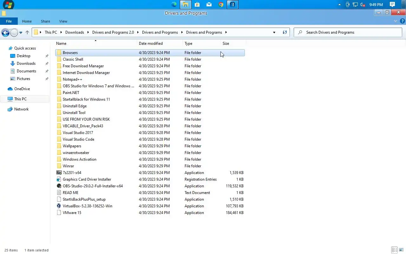
Task: Select the VirtualBox-5.2.38 installer icon
Action: (x=59, y=206)
